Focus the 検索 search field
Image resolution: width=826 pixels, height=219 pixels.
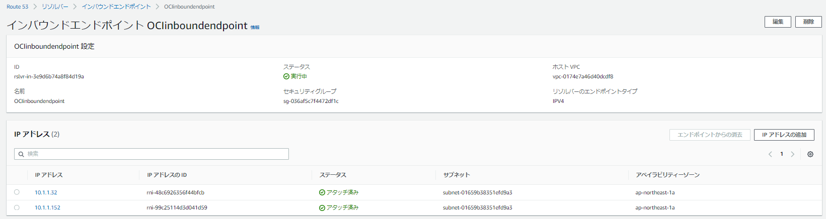pyautogui.click(x=152, y=154)
